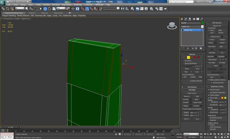Select the Unlink Selection tool
The height and width of the screenshot is (139, 230).
(x=7, y=9)
